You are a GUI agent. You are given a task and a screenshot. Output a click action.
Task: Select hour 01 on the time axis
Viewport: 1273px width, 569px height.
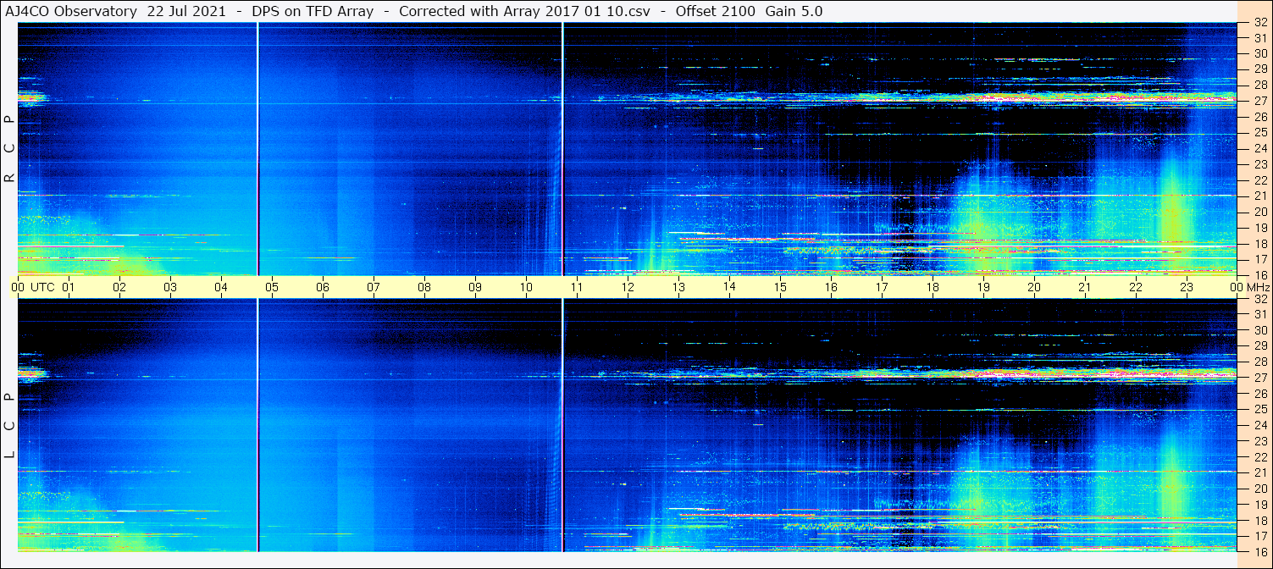[69, 287]
